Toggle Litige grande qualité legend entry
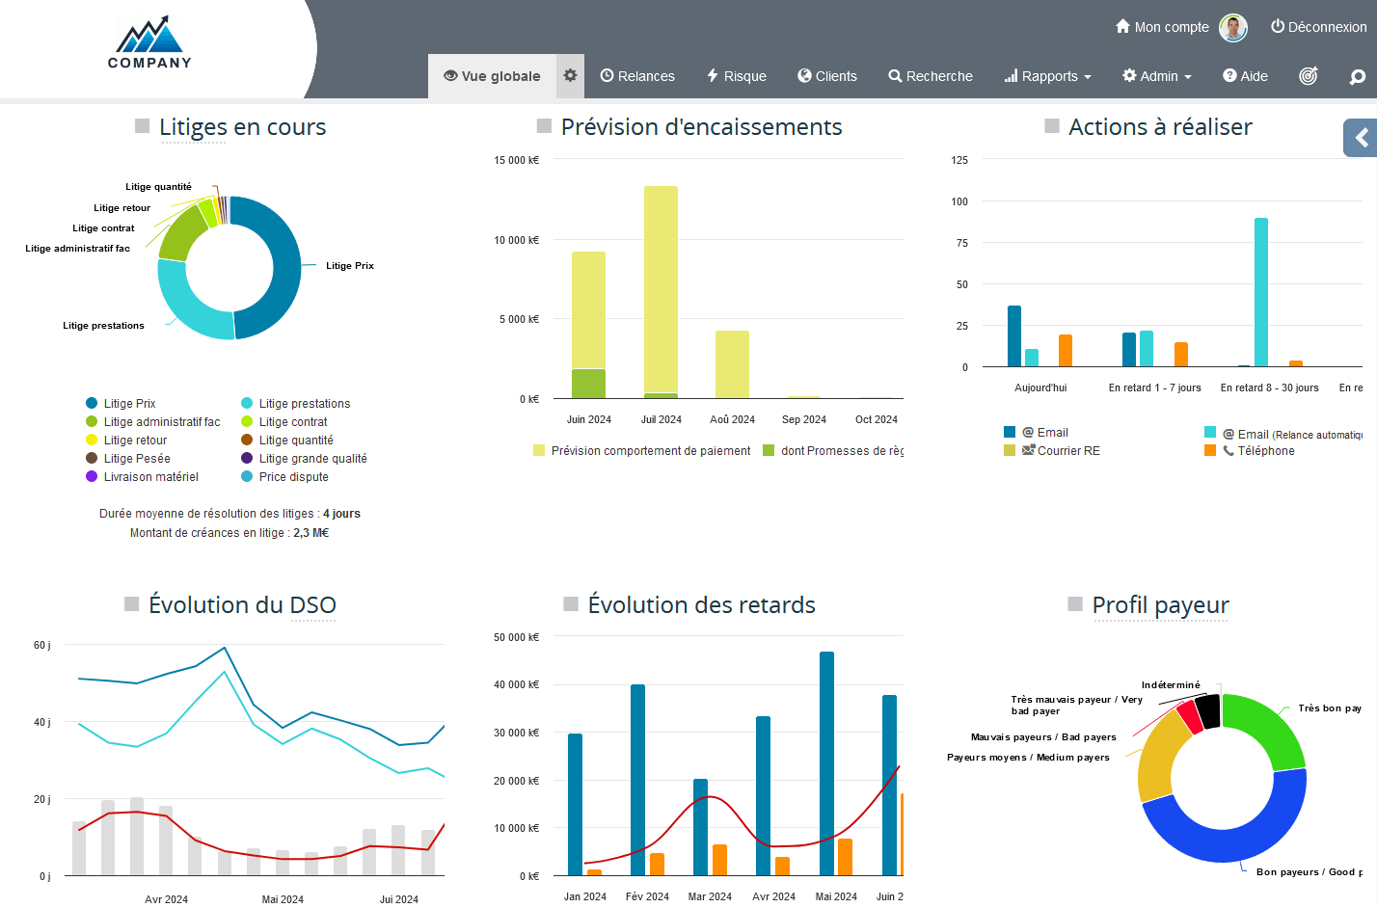 tap(304, 459)
